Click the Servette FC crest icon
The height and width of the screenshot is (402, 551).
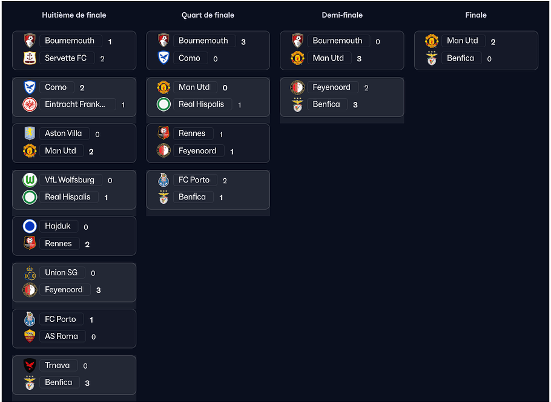(30, 58)
